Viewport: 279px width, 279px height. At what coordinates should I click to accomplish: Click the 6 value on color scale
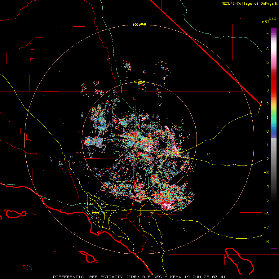pyautogui.click(x=268, y=49)
